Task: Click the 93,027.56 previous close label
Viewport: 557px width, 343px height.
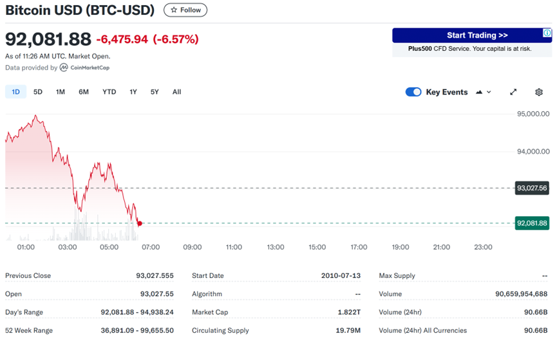Action: point(532,188)
